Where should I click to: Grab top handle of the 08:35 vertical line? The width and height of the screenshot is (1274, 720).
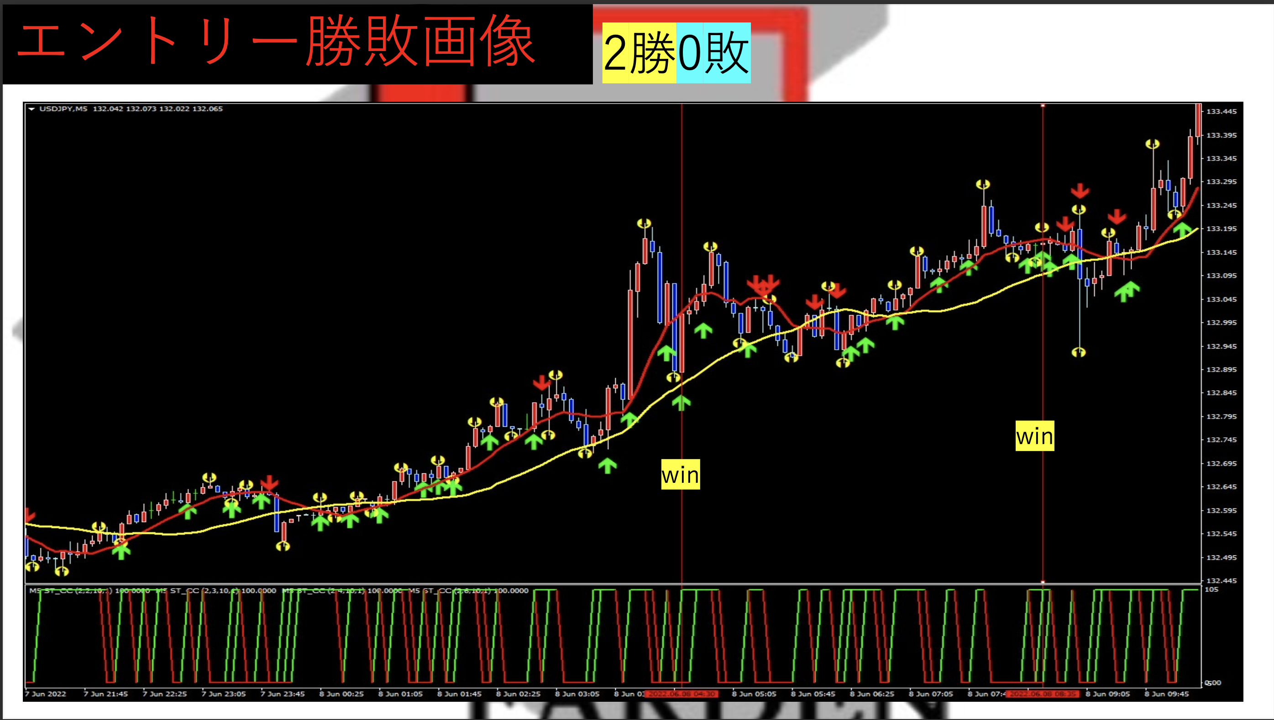[1043, 105]
